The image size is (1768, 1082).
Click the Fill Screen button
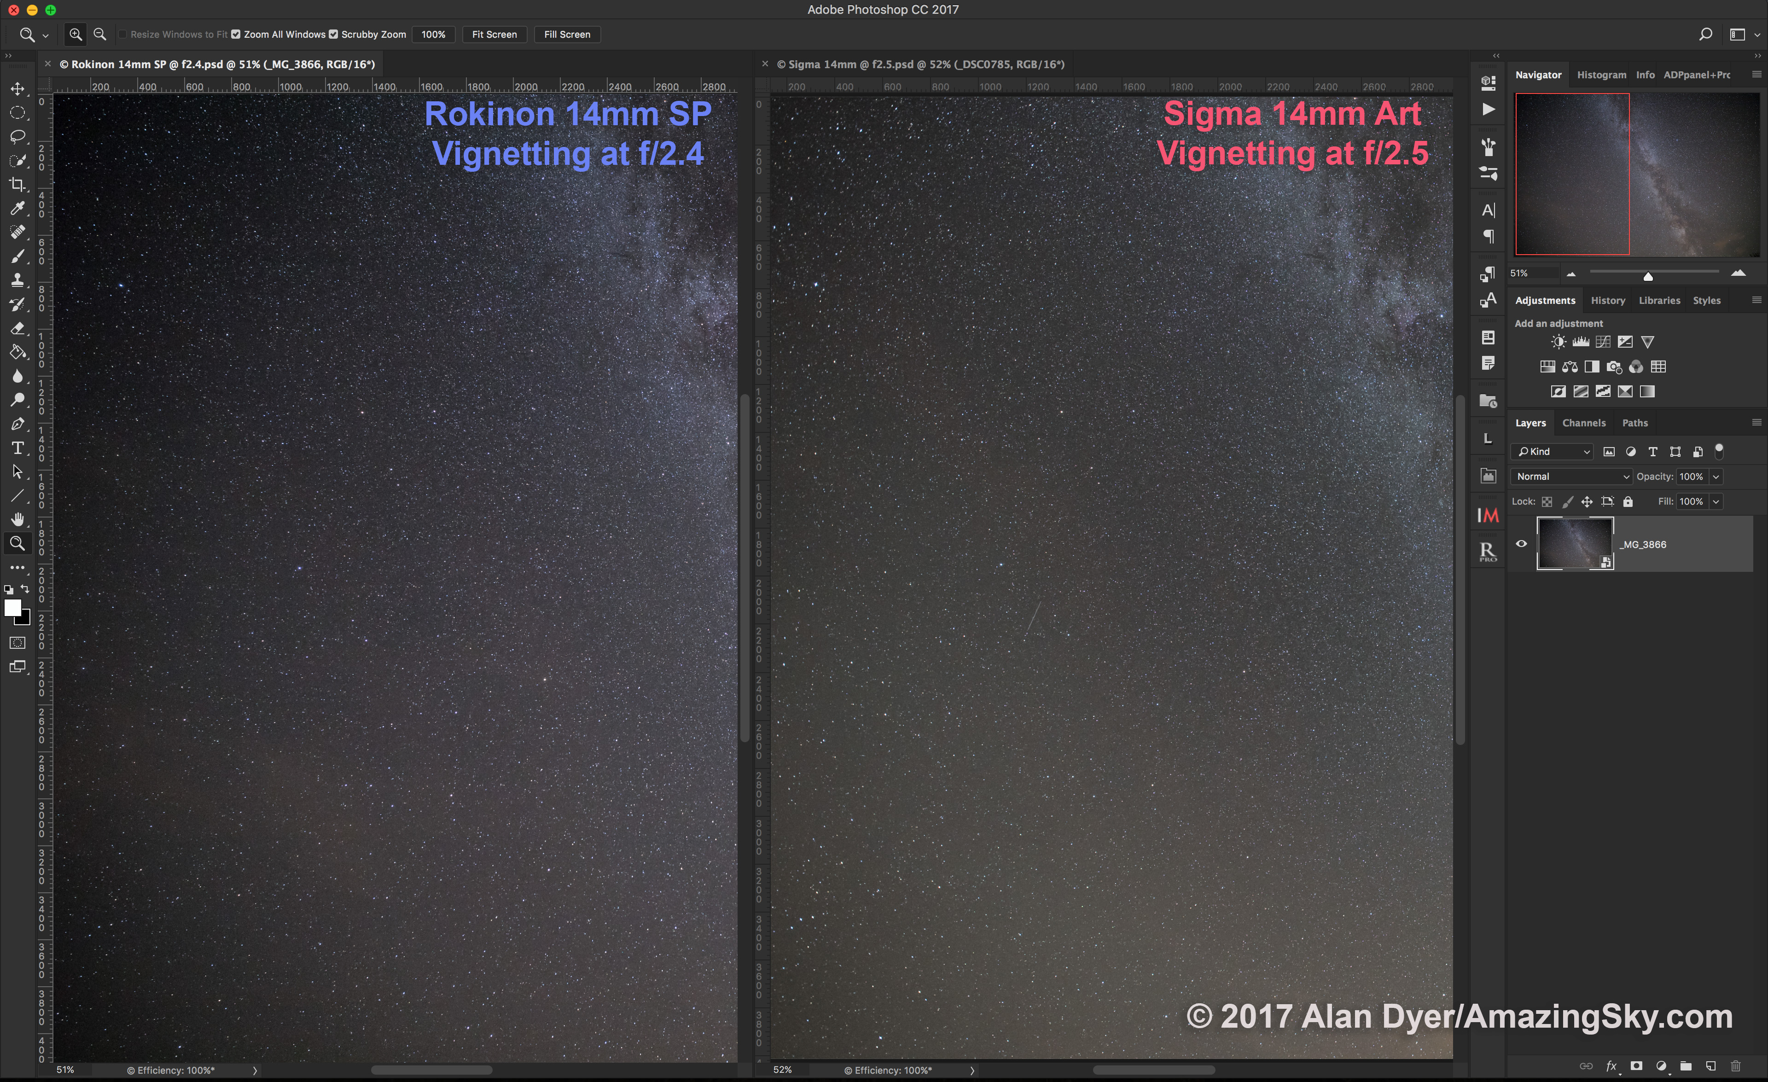pos(567,35)
